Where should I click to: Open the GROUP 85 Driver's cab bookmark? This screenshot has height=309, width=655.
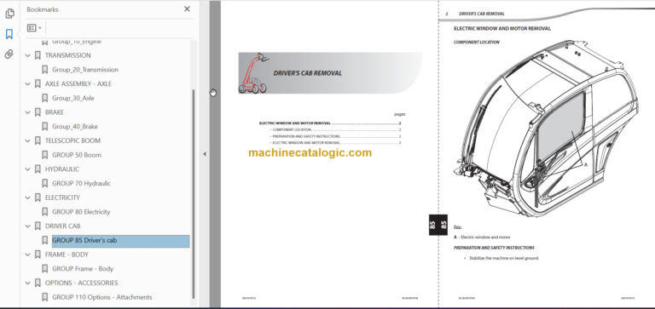point(120,241)
